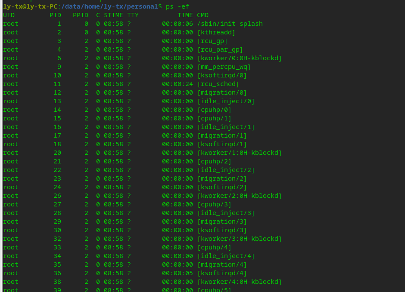
Task: Click the [migration/4] process name
Action: click(222, 264)
